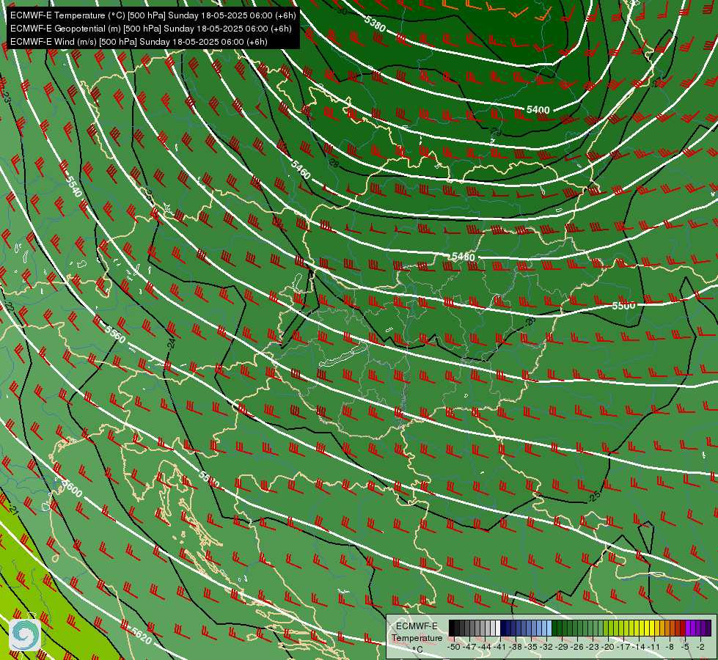
Task: Click the -5 value on the legend scale
Action: click(686, 647)
